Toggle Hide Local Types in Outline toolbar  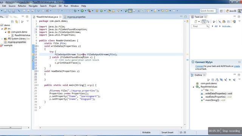point(234,80)
